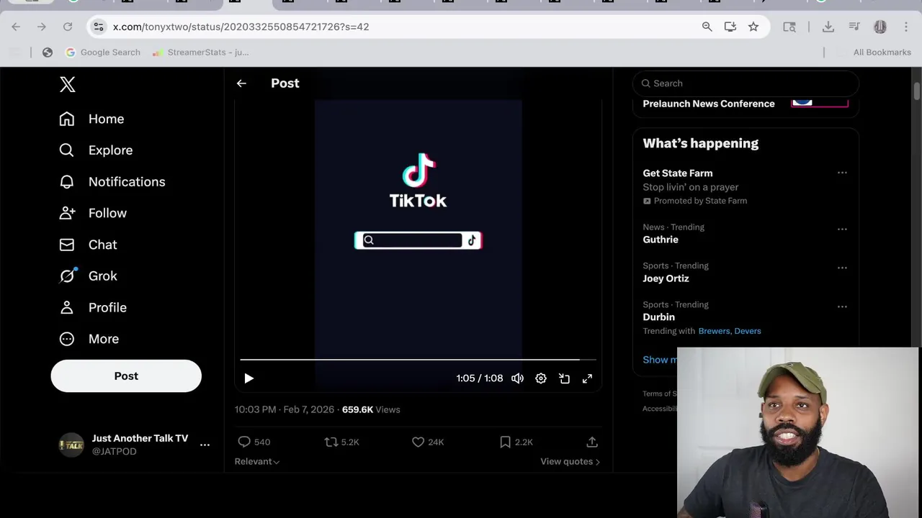This screenshot has height=518, width=922.
Task: Click the X search field
Action: click(746, 83)
